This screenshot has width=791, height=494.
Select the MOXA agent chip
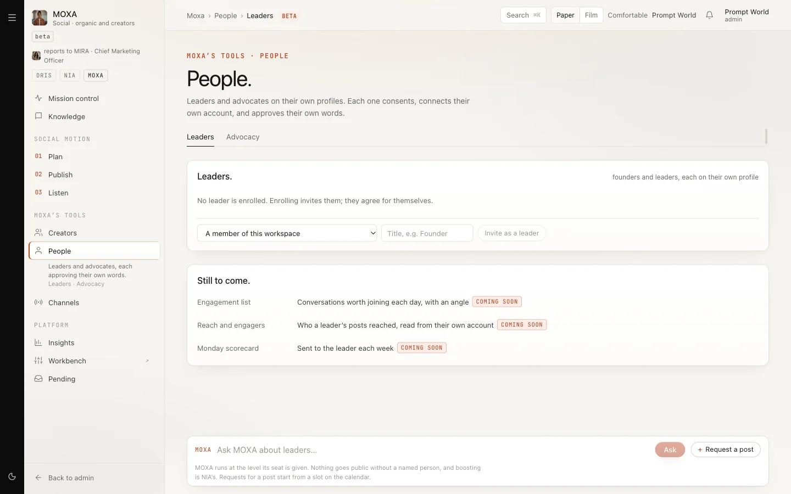[x=96, y=75]
